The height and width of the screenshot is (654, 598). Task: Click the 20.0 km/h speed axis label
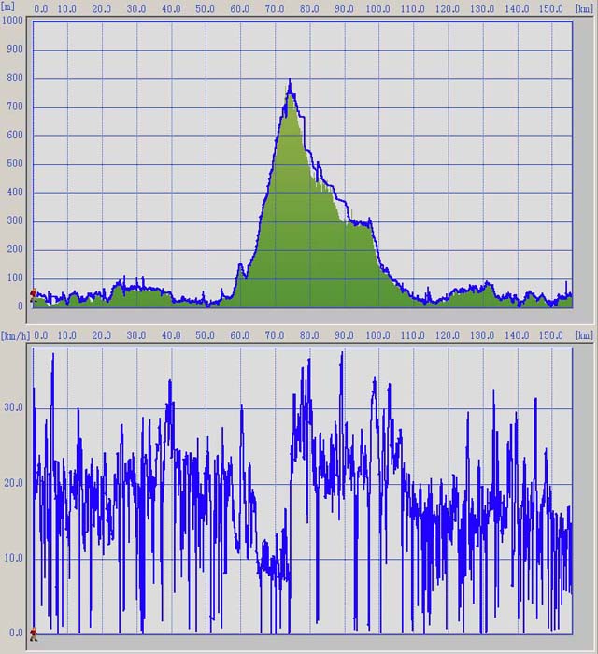click(x=13, y=483)
